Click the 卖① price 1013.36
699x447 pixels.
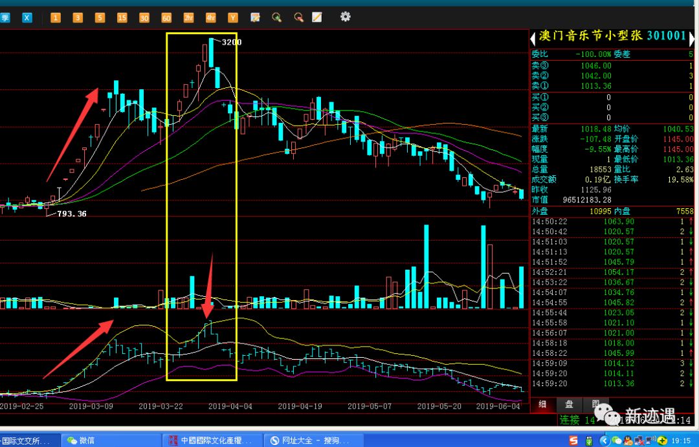(596, 86)
